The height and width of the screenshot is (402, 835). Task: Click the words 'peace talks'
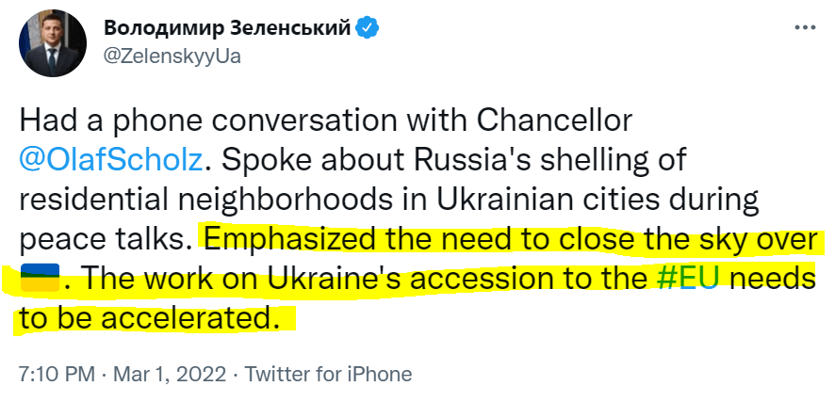105,238
